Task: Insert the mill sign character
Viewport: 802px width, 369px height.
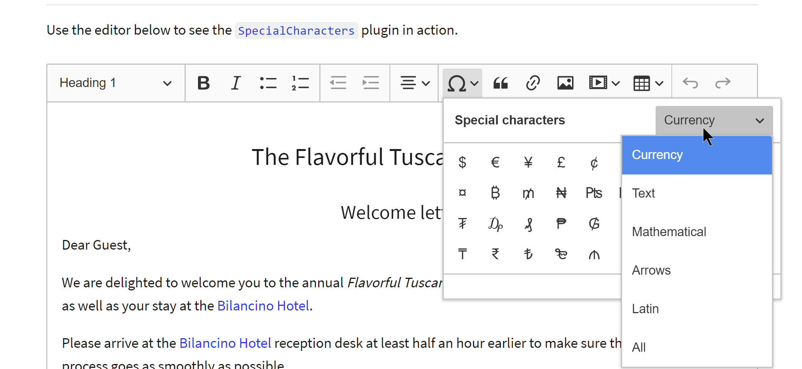Action: point(528,193)
